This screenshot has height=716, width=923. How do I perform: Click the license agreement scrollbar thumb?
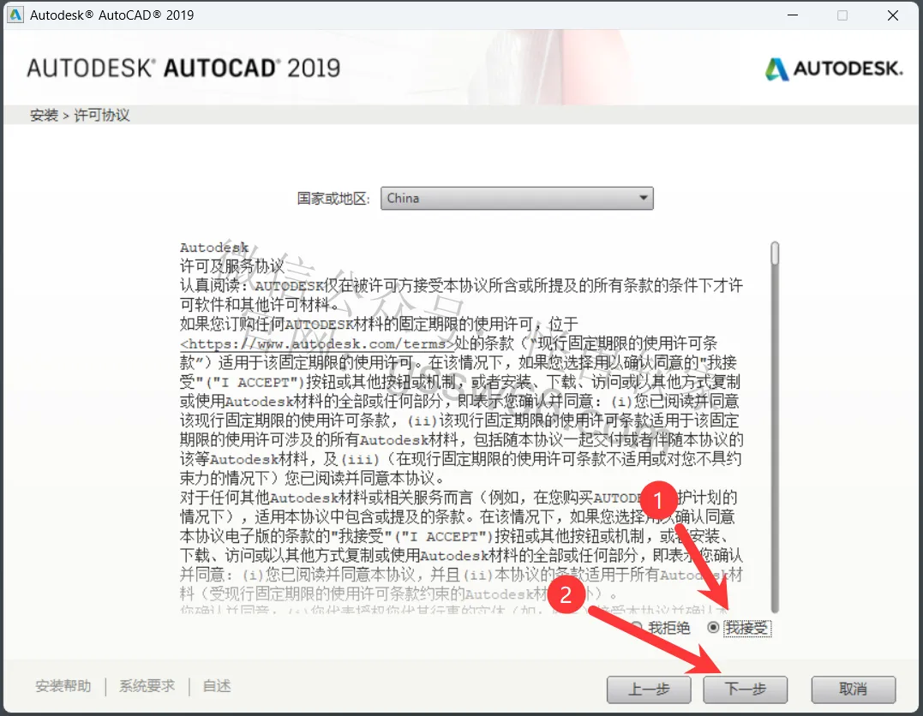click(775, 253)
